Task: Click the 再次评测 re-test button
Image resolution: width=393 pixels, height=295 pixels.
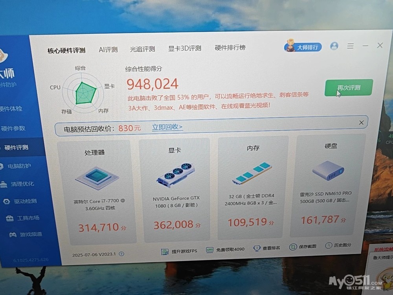Action: pos(349,87)
